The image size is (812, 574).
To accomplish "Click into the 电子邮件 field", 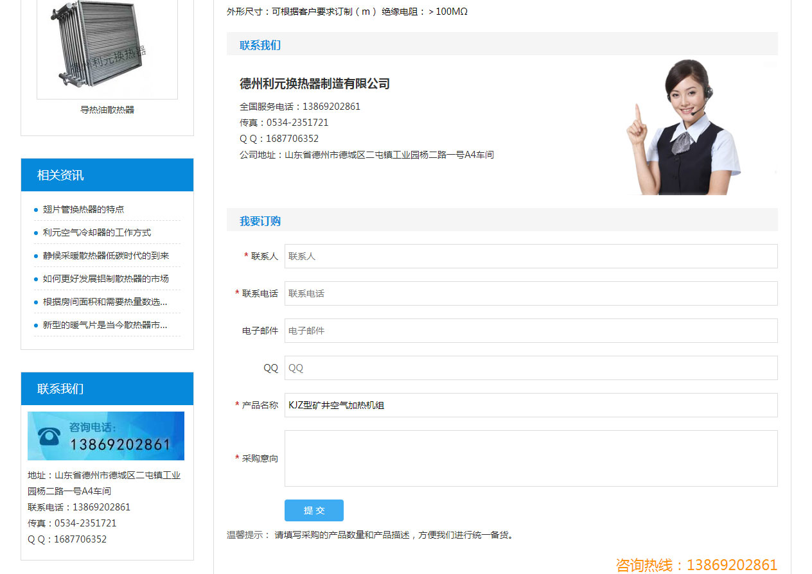I will tap(531, 331).
